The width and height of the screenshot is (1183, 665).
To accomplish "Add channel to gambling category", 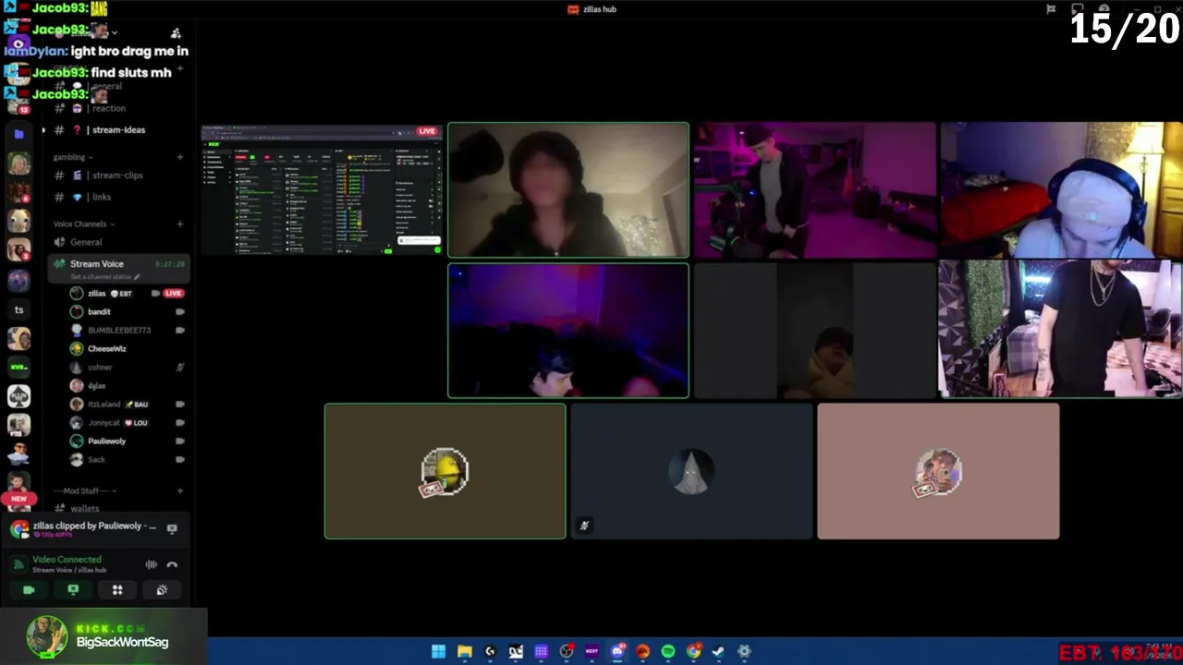I will (x=180, y=157).
